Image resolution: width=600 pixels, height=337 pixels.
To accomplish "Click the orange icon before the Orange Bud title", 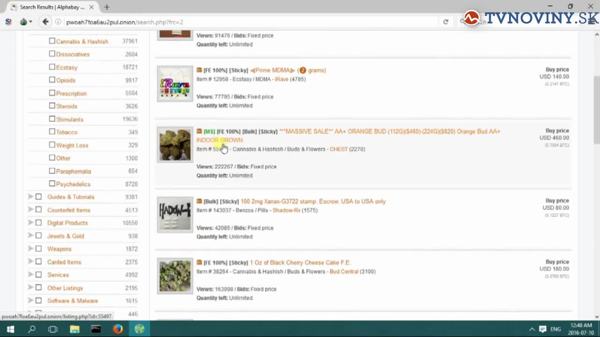I will [199, 132].
